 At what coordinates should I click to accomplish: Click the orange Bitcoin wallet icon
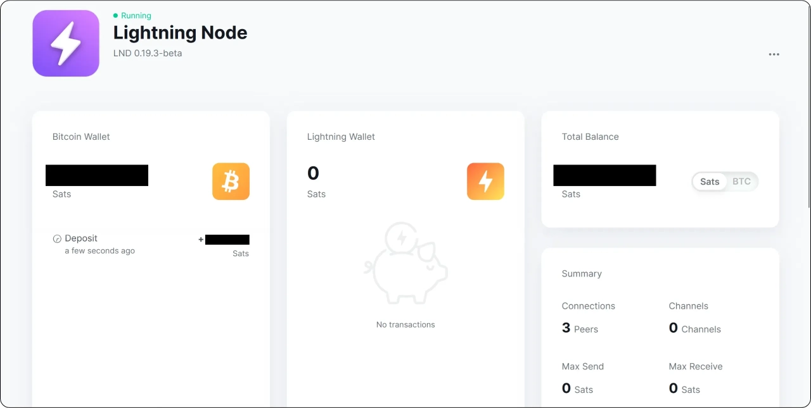pyautogui.click(x=231, y=182)
